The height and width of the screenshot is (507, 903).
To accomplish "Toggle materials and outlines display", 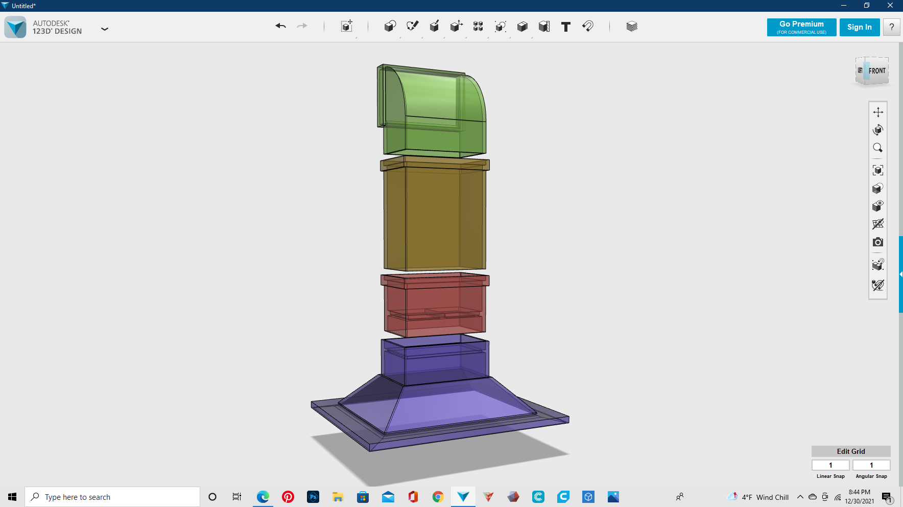I will click(878, 264).
